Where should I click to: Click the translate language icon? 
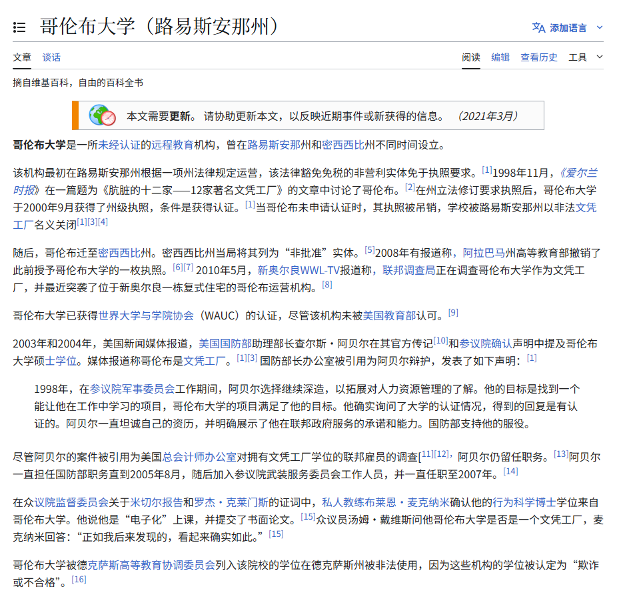(538, 27)
